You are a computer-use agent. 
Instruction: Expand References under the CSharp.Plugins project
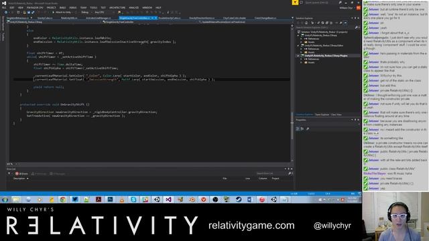click(x=302, y=59)
